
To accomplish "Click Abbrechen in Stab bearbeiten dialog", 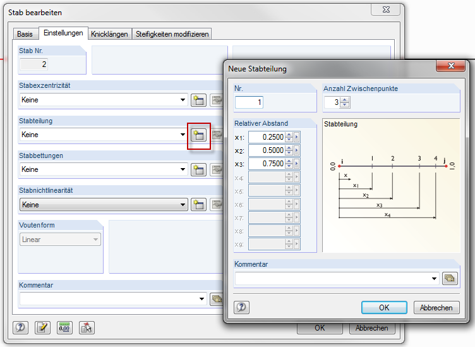I will click(x=372, y=328).
